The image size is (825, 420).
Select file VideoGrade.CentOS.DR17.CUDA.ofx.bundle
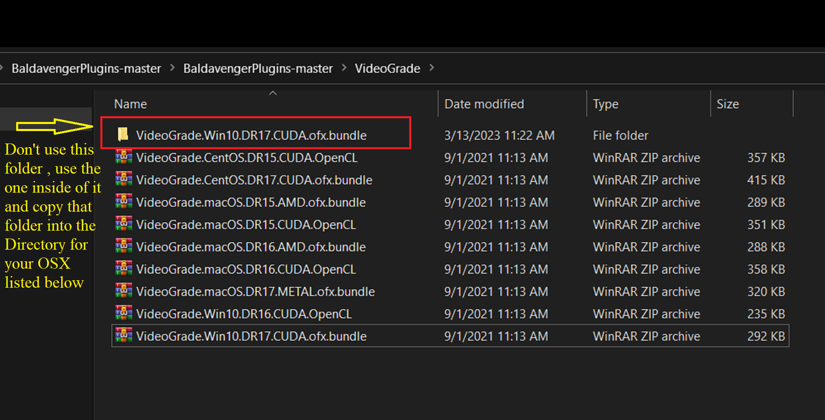click(254, 180)
